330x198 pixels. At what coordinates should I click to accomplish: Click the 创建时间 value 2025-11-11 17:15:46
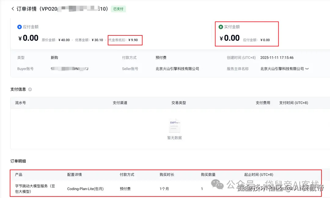277,58
